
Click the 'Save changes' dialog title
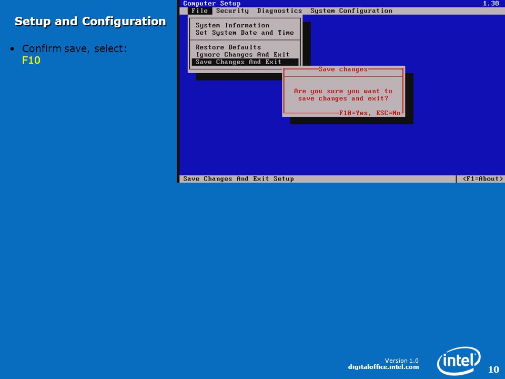coord(343,69)
